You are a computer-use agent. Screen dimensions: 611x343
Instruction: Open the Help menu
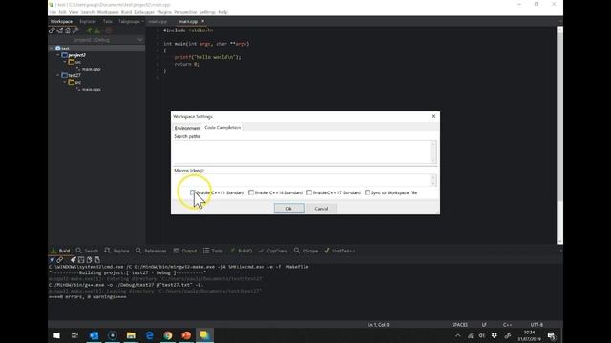point(222,12)
